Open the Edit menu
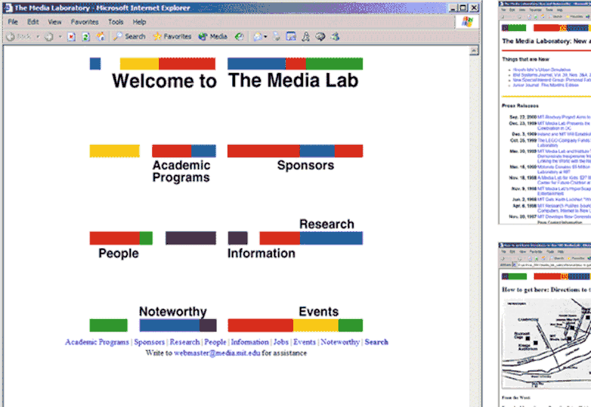591x407 pixels. click(33, 22)
